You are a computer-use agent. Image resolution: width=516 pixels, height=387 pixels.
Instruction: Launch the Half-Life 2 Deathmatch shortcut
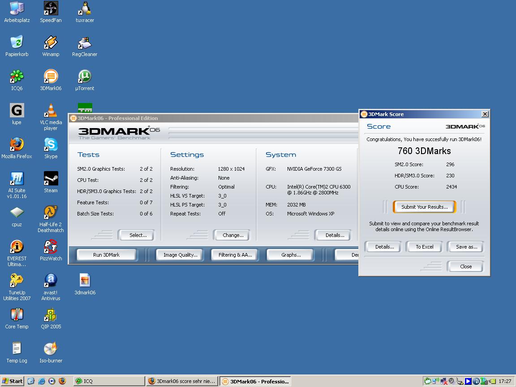coord(51,219)
